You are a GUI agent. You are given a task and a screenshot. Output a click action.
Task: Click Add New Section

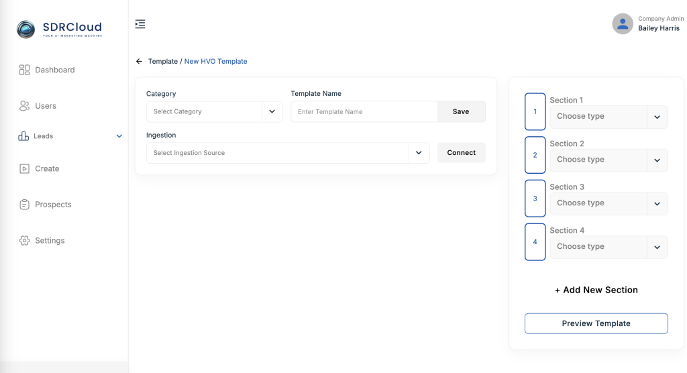tap(596, 290)
